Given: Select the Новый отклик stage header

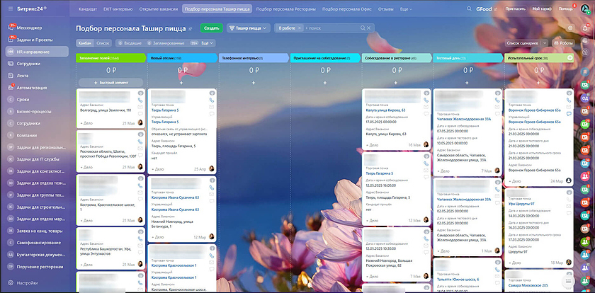Looking at the screenshot, I should click(x=181, y=58).
